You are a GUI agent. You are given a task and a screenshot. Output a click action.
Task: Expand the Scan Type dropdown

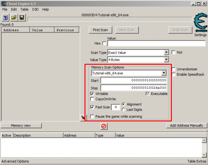166,53
